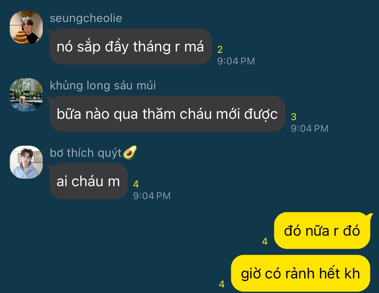379x293 pixels.
Task: Tap the yellow 'giờ có rảnh hết kh' message
Action: pos(301,273)
